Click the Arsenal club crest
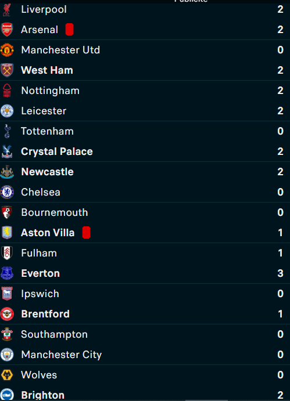This screenshot has width=290, height=401. 7,30
